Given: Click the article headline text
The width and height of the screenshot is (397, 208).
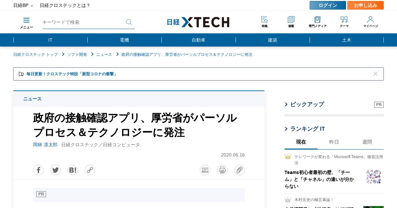Looking at the screenshot, I should point(135,125).
